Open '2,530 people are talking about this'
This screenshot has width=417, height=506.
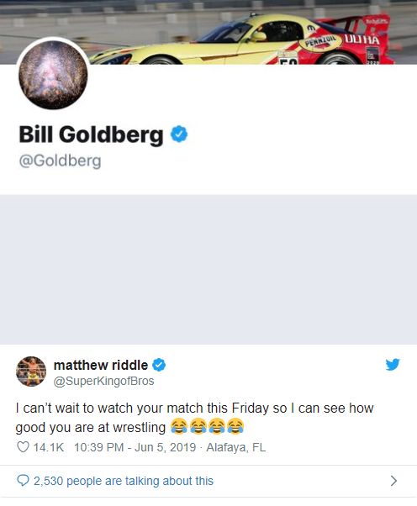point(124,481)
